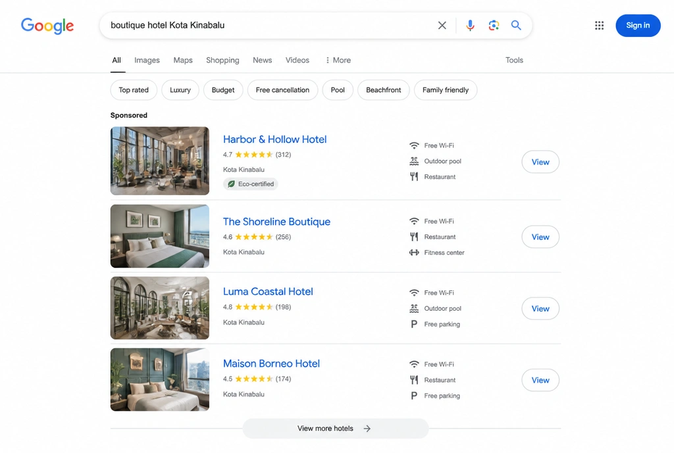The height and width of the screenshot is (453, 674).
Task: Click the Wi-Fi icon for Harbor & Hollow Hotel
Action: tap(414, 146)
